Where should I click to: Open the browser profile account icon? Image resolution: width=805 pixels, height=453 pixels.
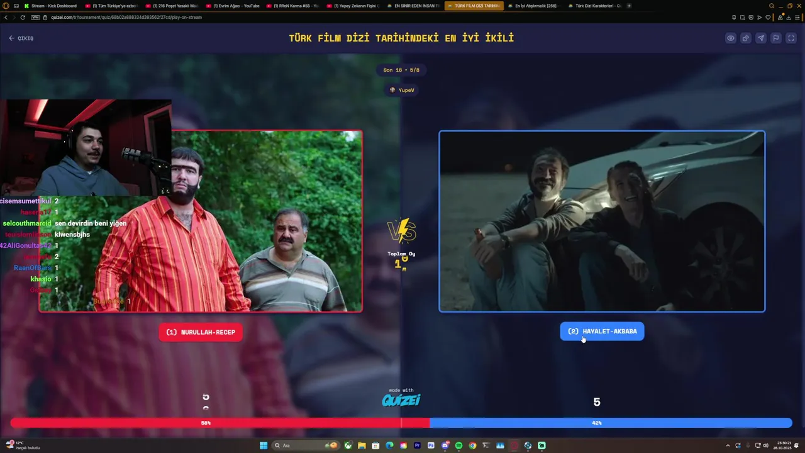780,17
